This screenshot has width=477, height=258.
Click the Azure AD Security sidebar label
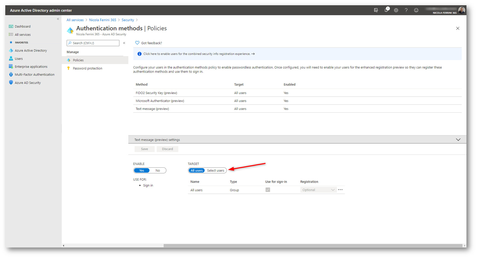pos(28,83)
